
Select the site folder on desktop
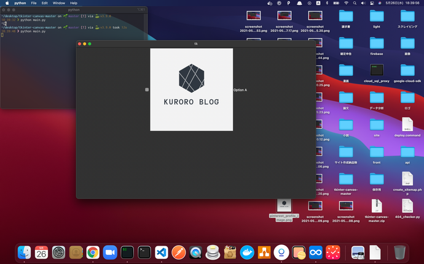click(377, 127)
